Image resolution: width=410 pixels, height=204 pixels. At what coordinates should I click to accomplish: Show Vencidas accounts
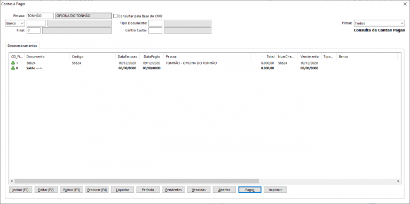click(199, 190)
